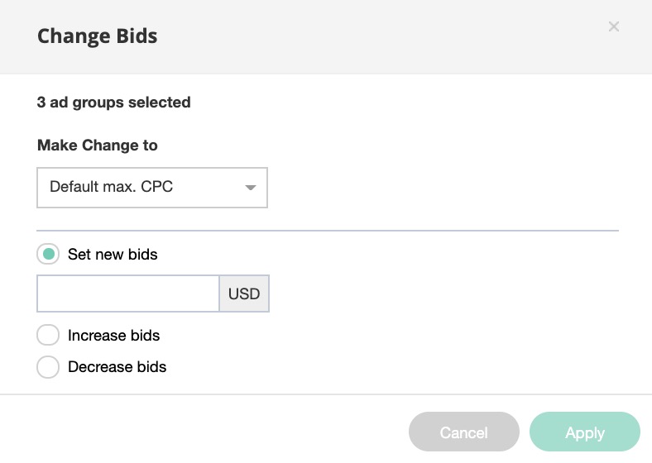Click the "Set new bids" label text
652x463 pixels.
113,255
